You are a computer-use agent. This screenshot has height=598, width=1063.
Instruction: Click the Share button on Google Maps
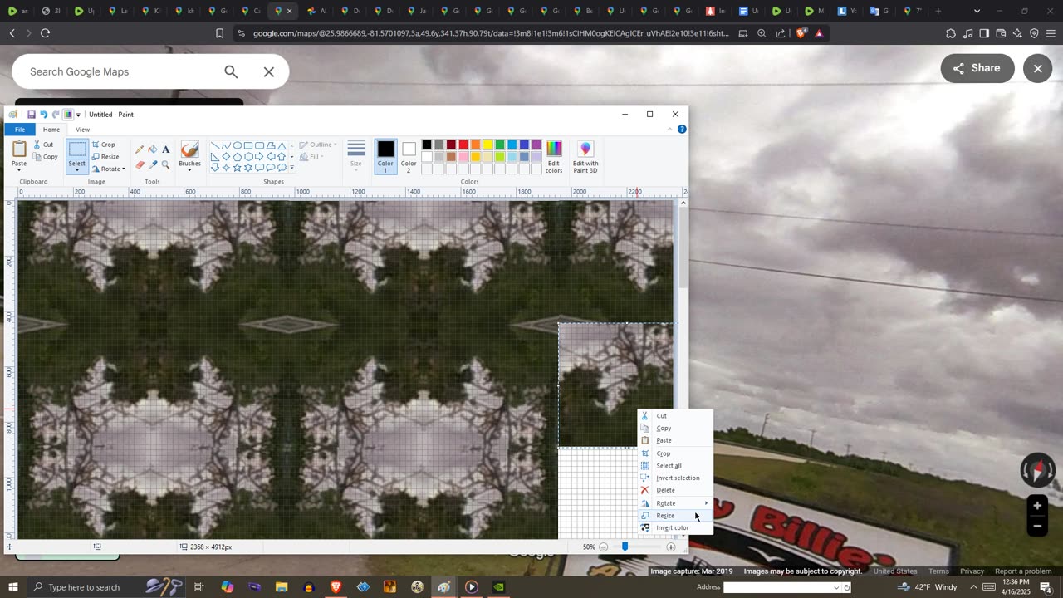(x=977, y=68)
